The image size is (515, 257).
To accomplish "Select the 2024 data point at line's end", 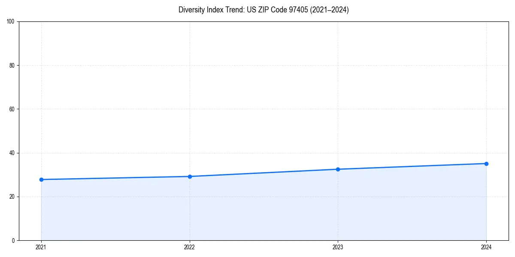I will click(487, 163).
